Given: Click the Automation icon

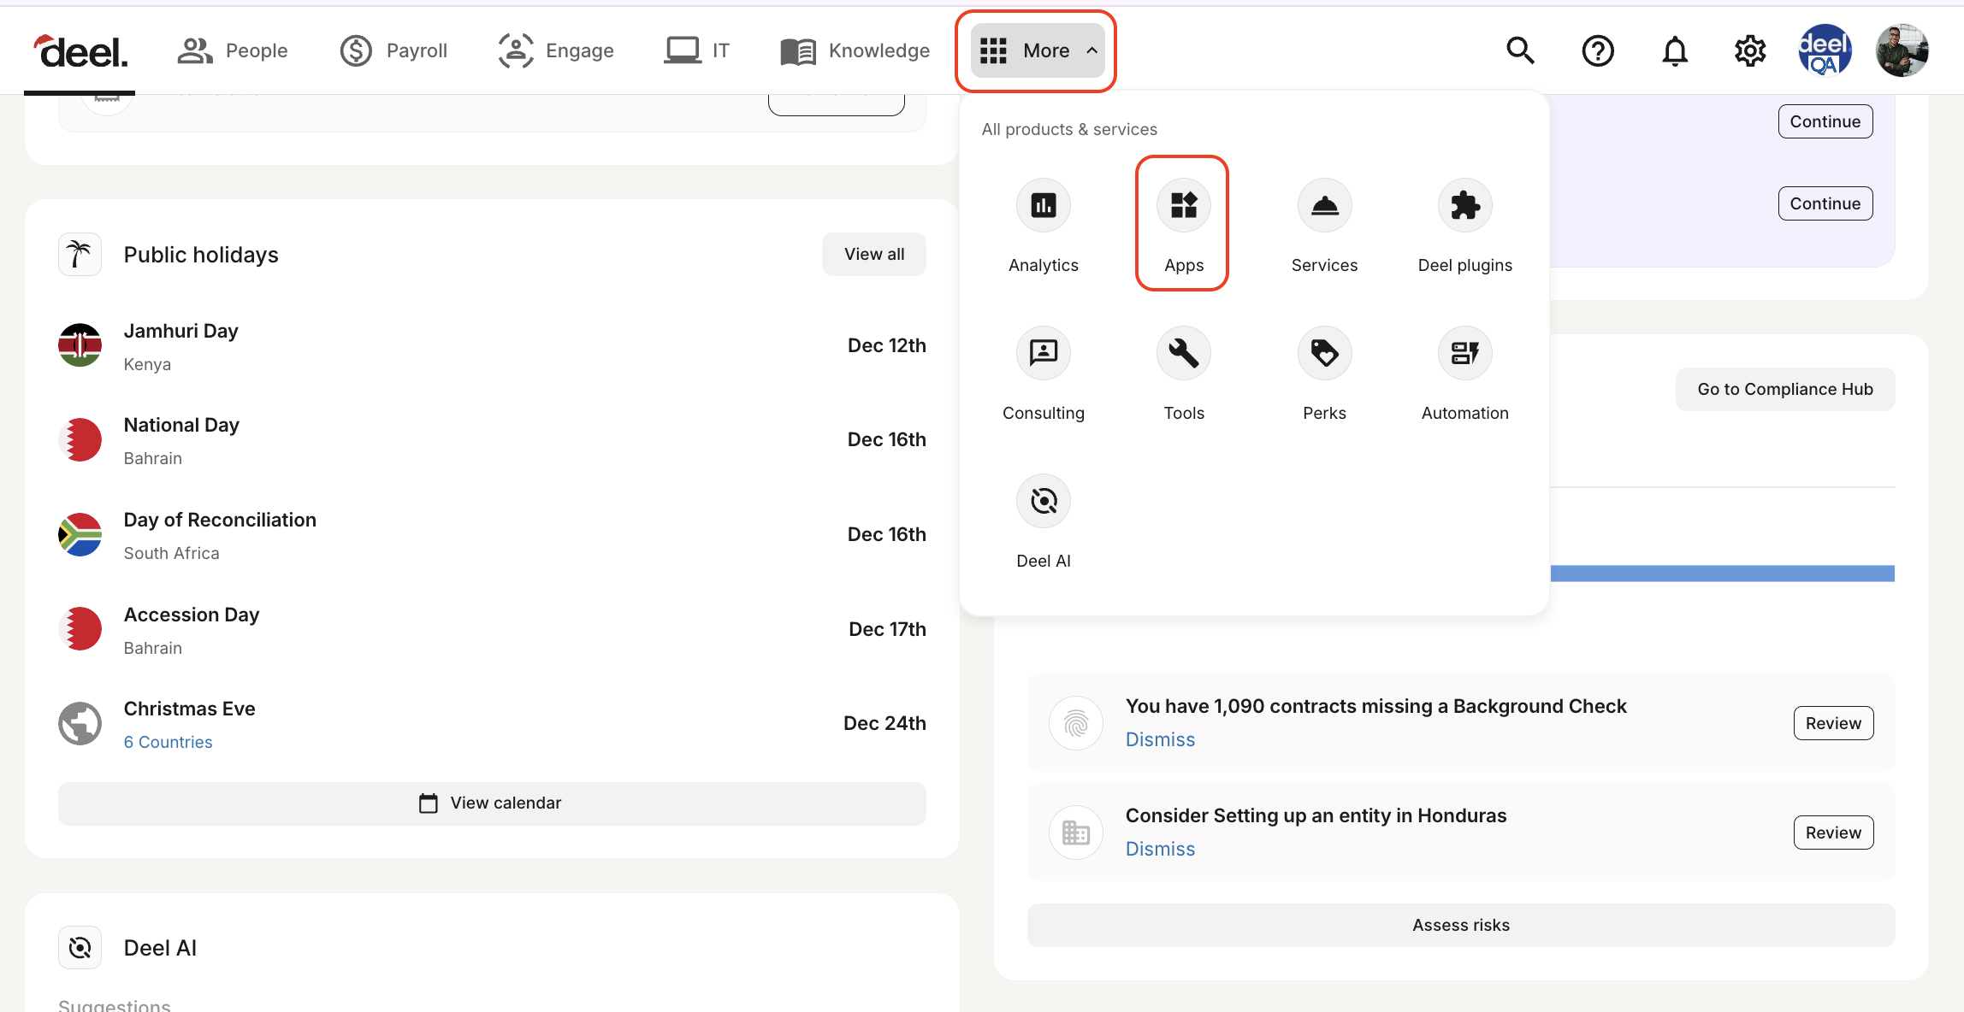Looking at the screenshot, I should pyautogui.click(x=1464, y=352).
